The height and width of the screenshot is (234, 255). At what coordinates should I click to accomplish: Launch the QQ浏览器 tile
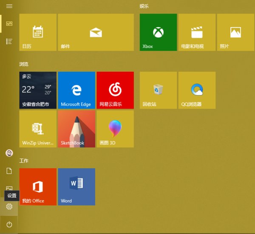(197, 90)
